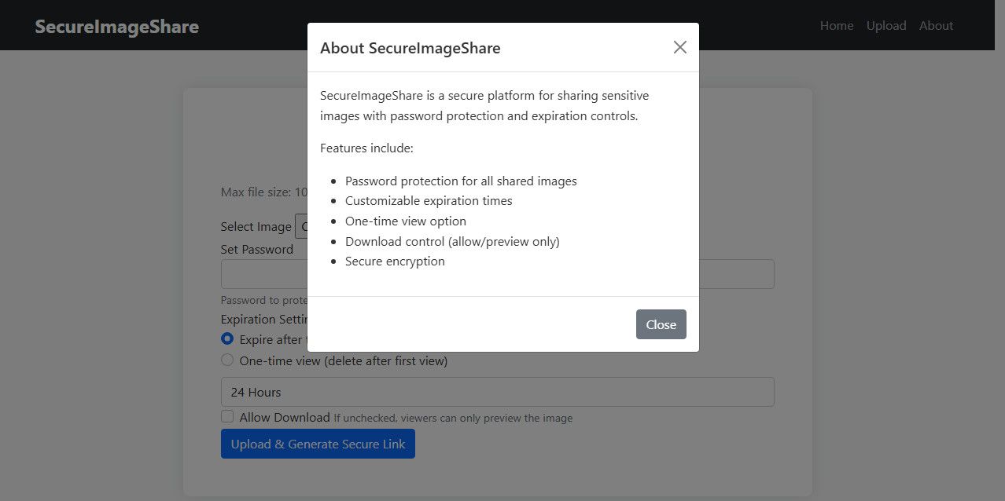
Task: Go to the Upload nav link
Action: (886, 25)
